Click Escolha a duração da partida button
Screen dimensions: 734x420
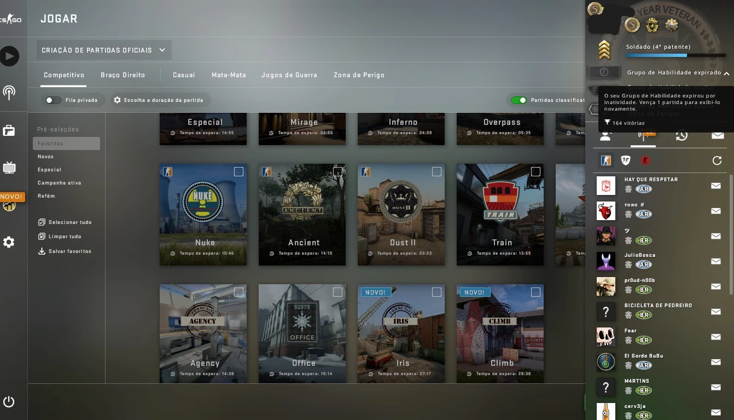(x=159, y=100)
